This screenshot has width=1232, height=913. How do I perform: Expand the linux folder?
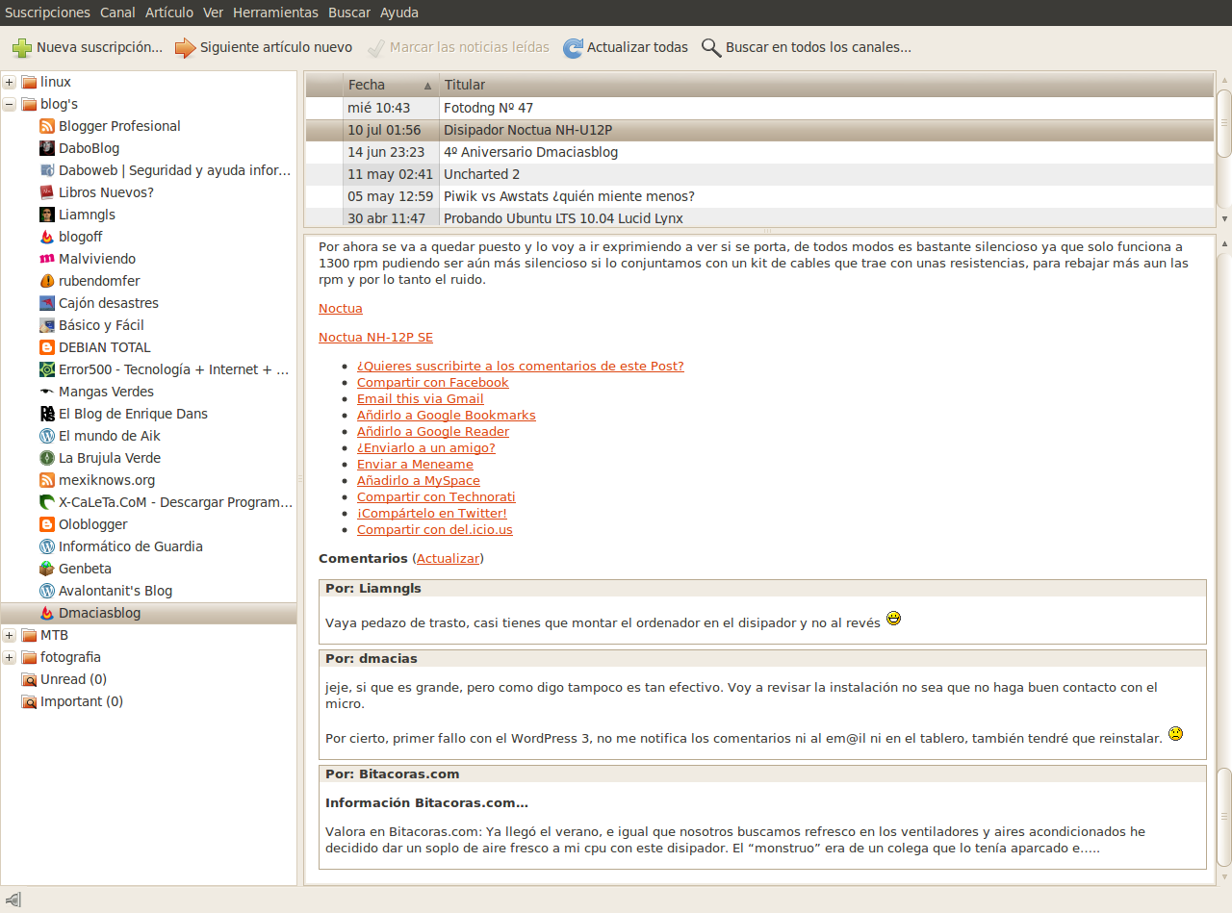[10, 82]
